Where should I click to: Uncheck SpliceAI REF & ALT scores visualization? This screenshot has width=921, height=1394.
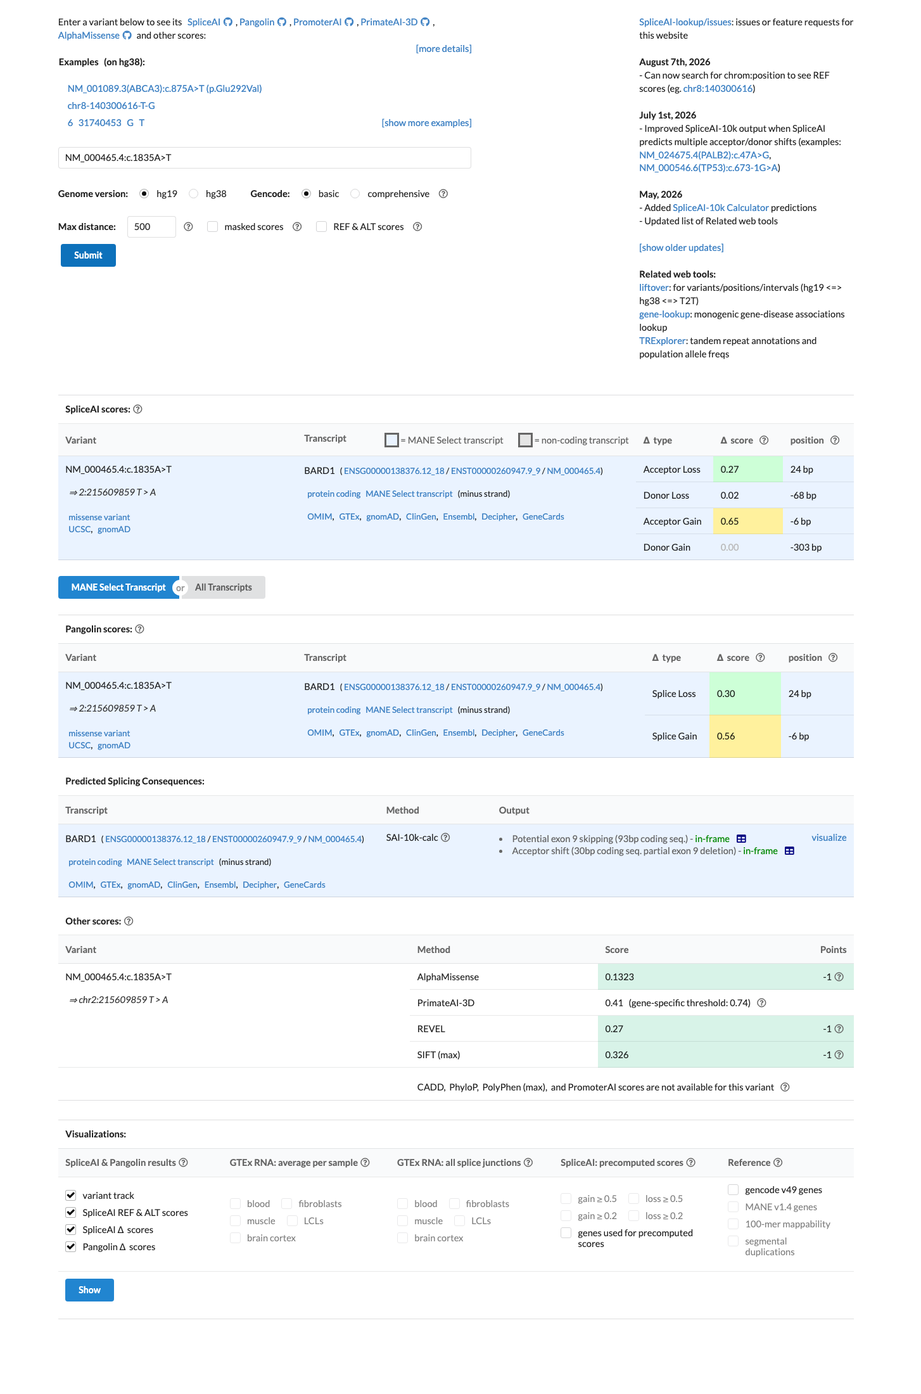71,1213
